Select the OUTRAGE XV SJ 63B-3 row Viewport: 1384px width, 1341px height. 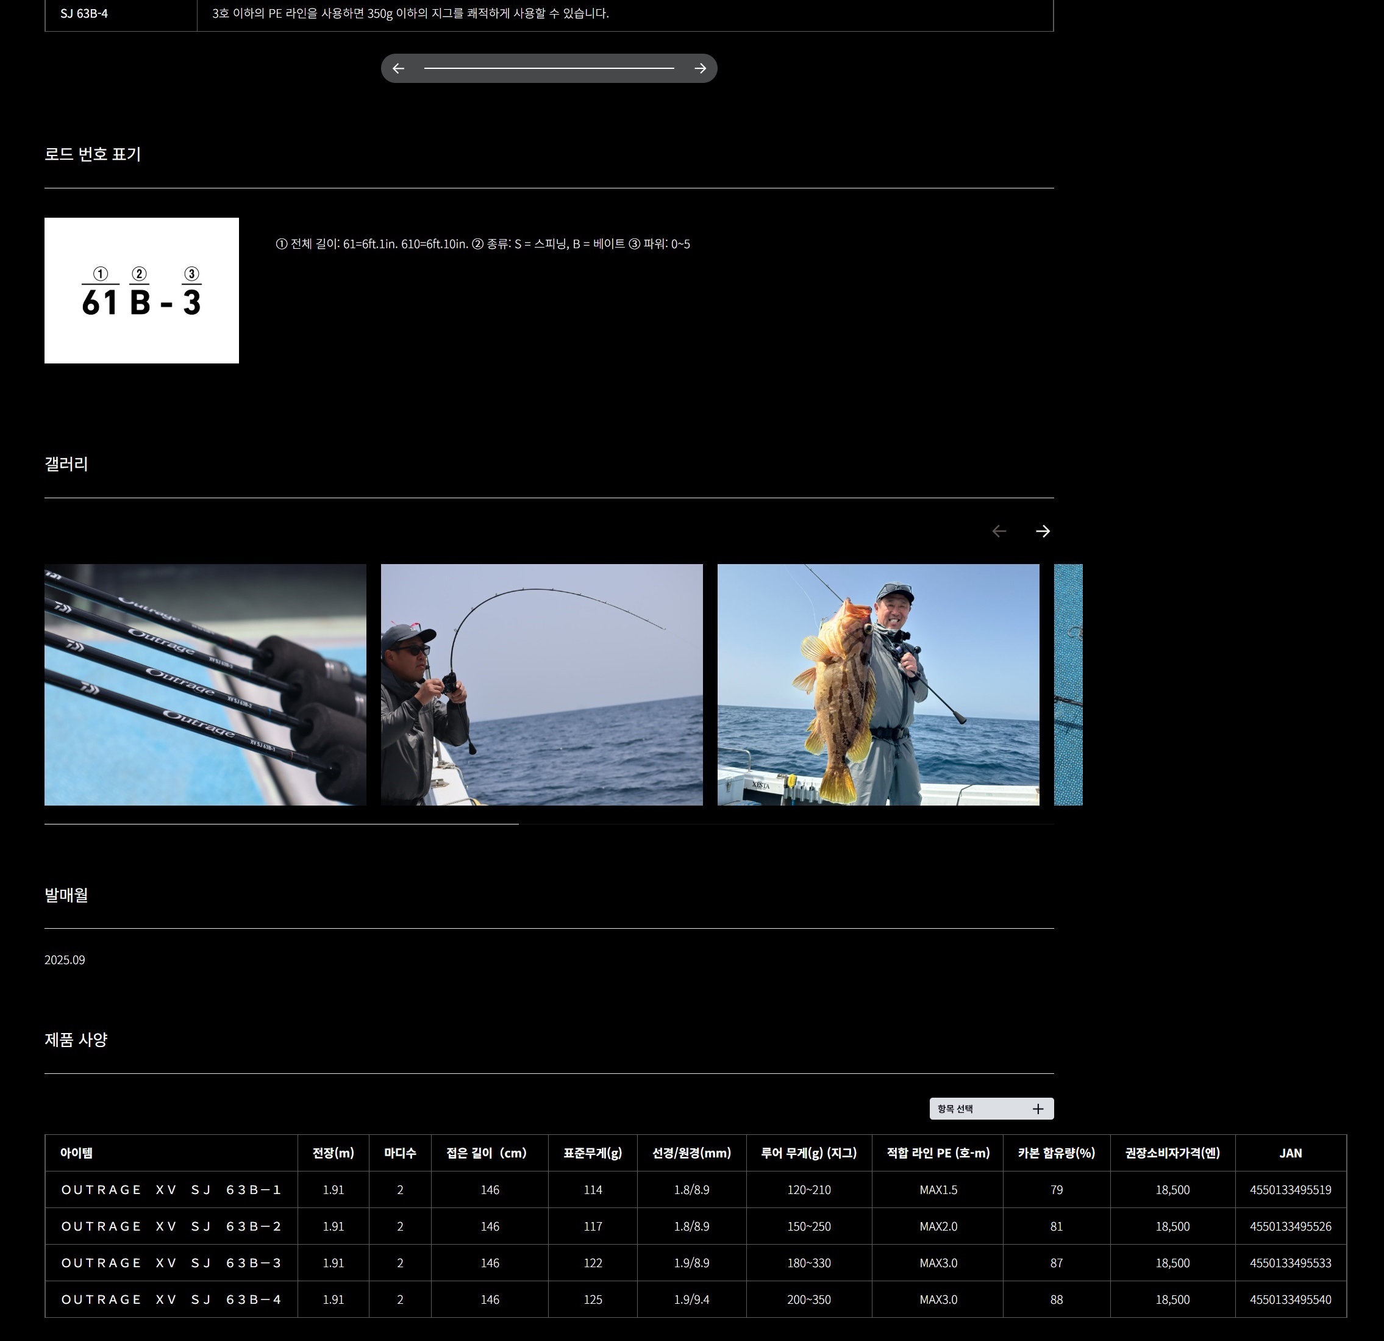tap(171, 1264)
